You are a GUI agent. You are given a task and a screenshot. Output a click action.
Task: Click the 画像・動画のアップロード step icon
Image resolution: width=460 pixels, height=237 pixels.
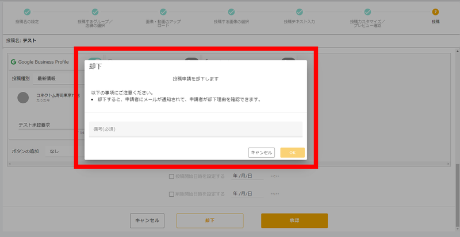coord(163,11)
